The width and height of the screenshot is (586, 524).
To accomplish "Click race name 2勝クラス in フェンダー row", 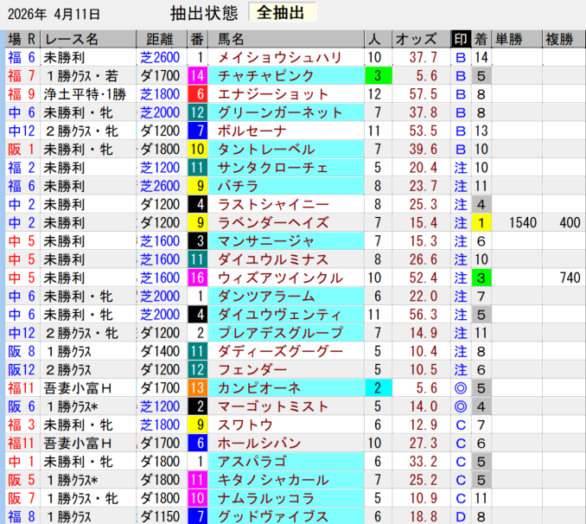I will coord(68,370).
